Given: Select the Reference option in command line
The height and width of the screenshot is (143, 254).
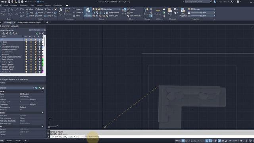Looking at the screenshot, I should click(94, 137).
